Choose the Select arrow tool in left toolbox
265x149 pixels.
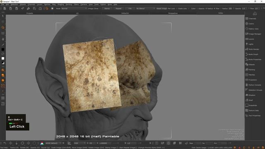coord(3,16)
